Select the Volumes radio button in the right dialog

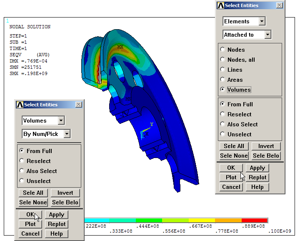point(222,89)
